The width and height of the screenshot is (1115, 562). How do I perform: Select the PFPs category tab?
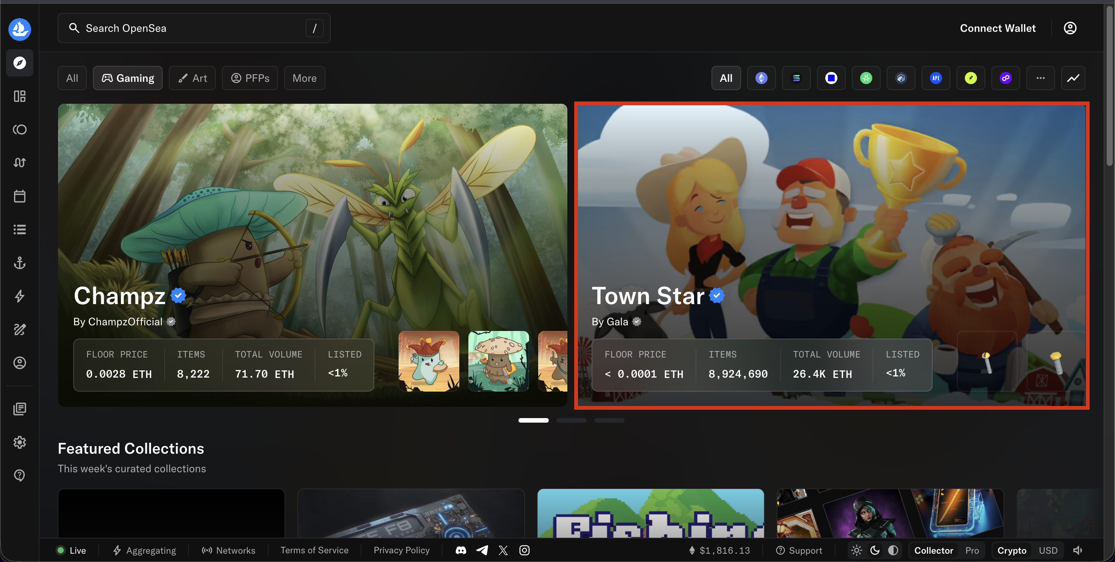click(250, 78)
